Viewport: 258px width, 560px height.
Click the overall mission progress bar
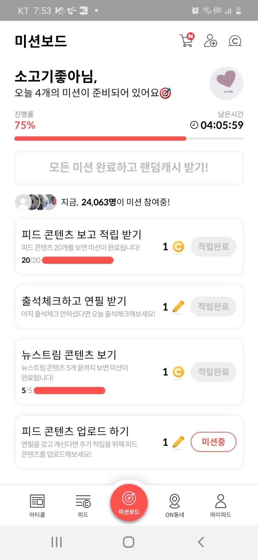tap(129, 139)
